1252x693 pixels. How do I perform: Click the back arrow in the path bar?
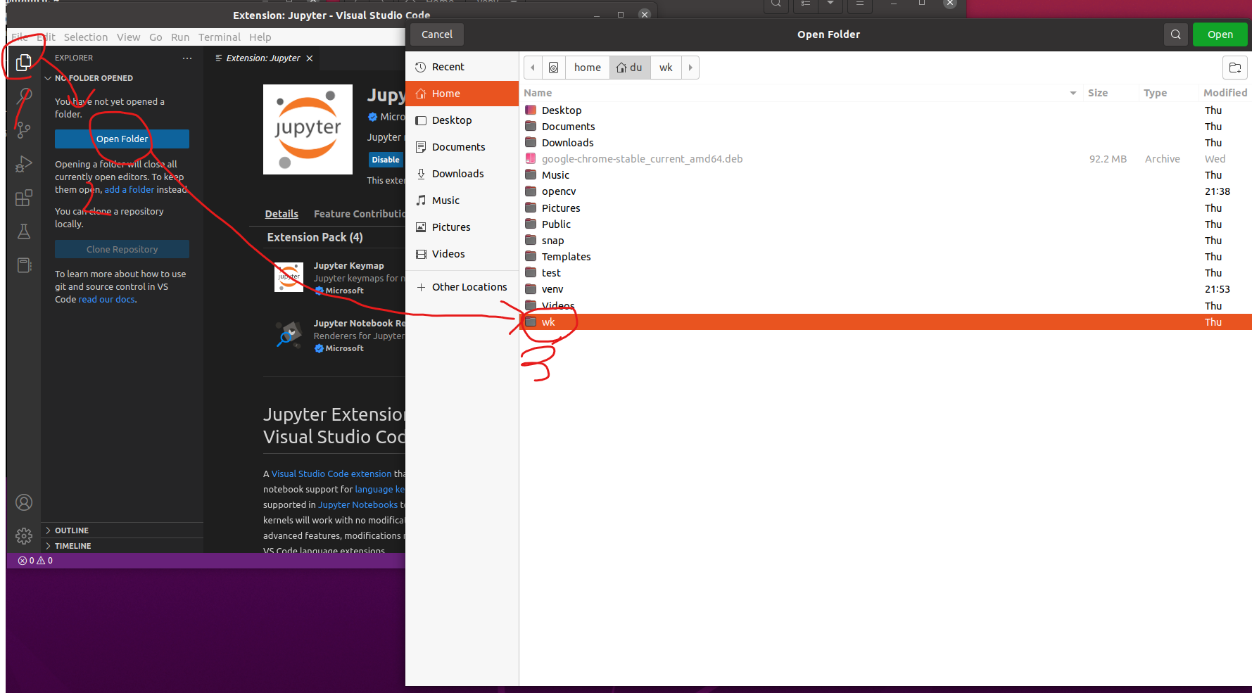click(533, 68)
